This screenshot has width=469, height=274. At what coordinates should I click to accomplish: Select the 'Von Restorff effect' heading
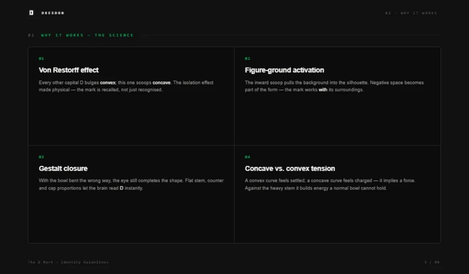click(69, 70)
